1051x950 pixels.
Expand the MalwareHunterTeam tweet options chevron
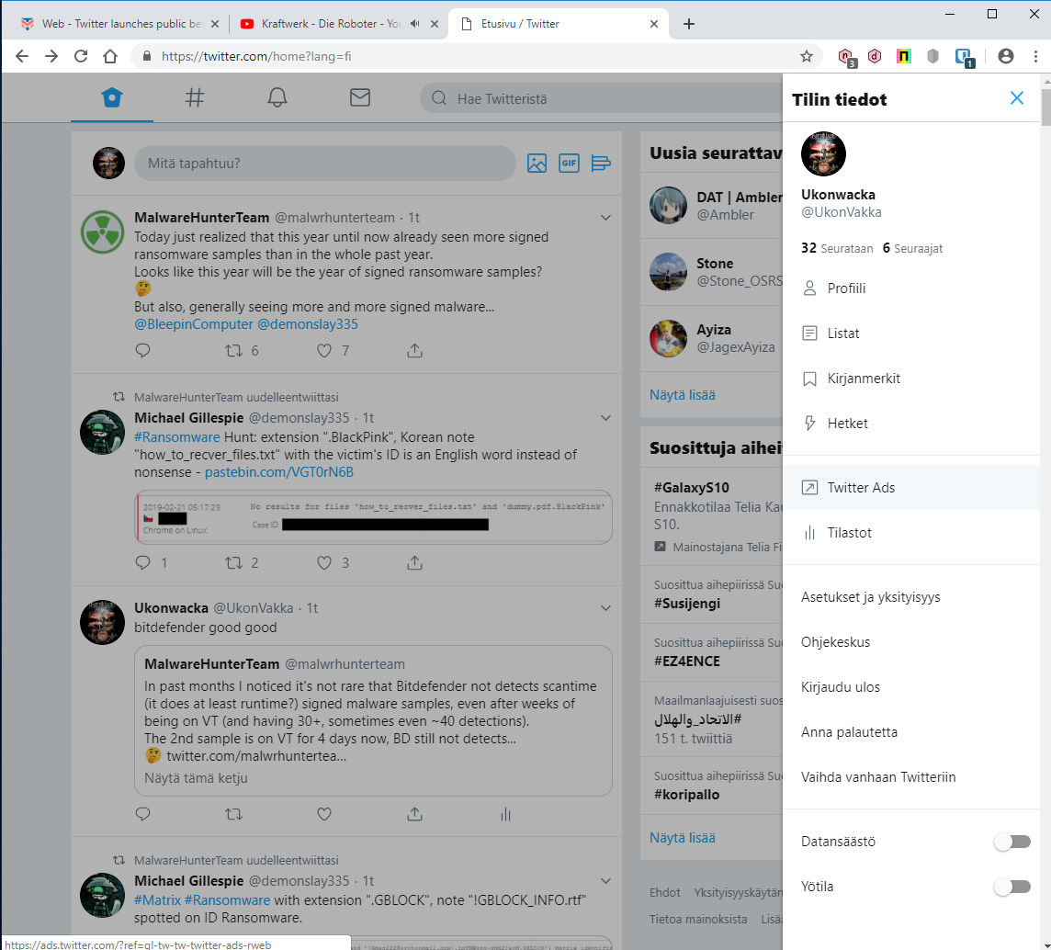(x=606, y=218)
